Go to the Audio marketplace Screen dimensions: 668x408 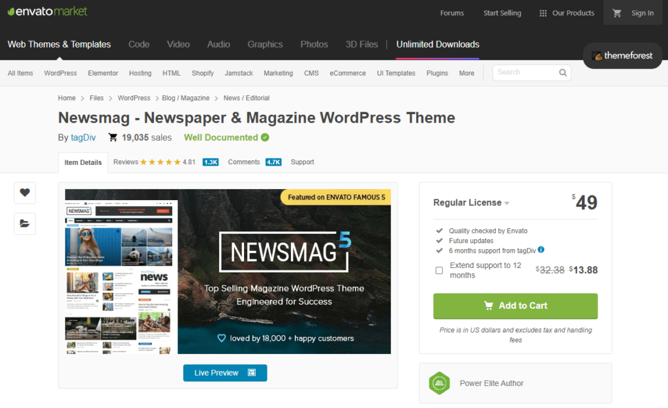click(x=219, y=44)
